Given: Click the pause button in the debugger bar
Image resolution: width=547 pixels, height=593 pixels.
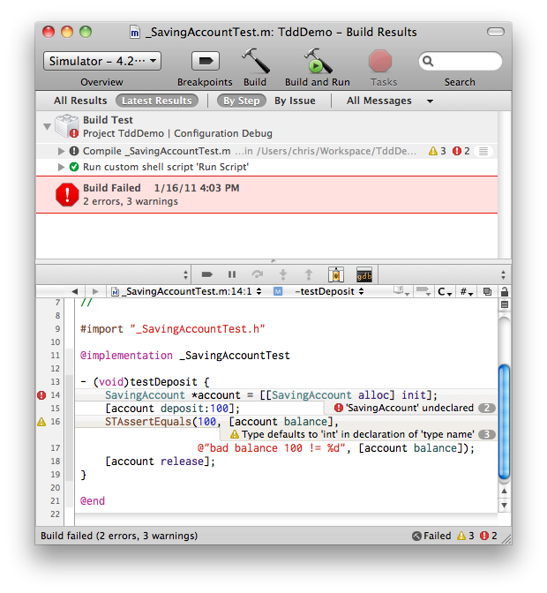Looking at the screenshot, I should [232, 274].
